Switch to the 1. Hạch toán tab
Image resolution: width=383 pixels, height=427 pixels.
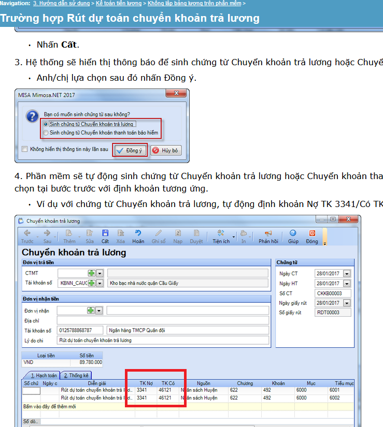point(44,376)
